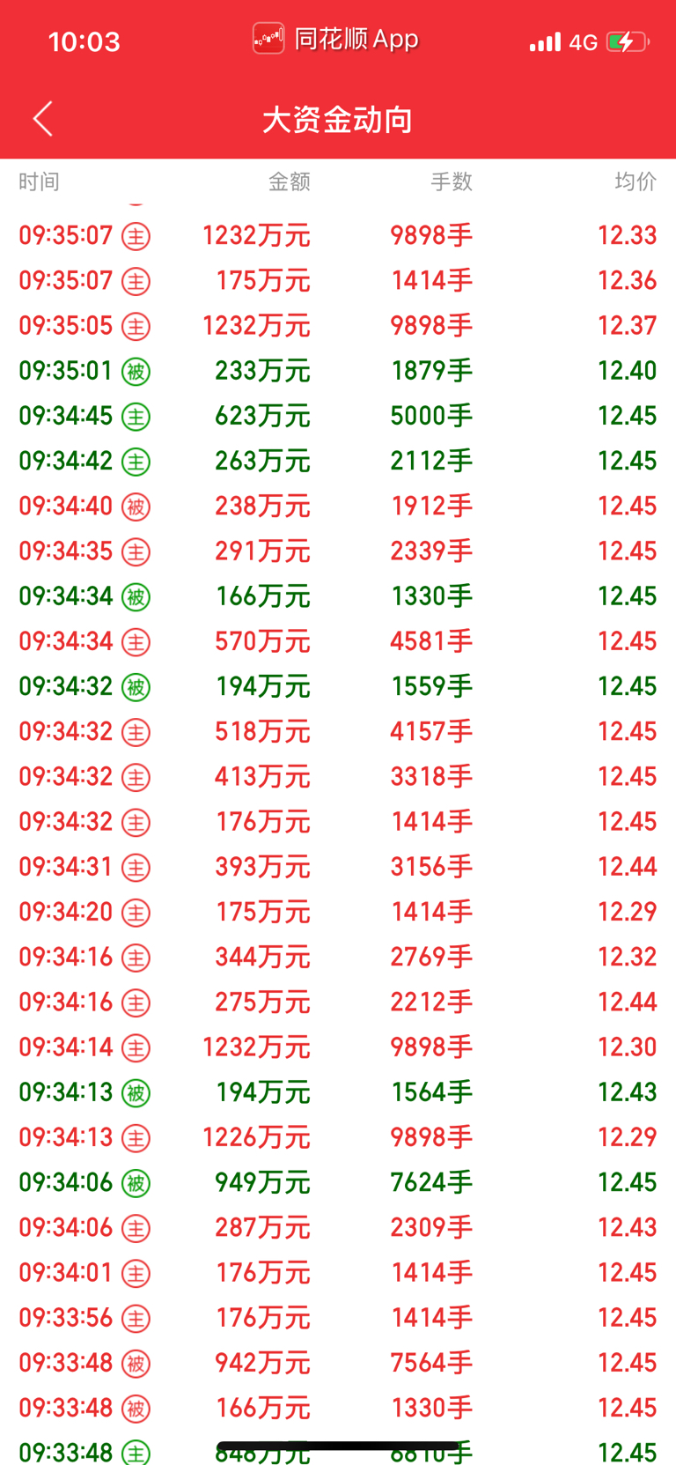Image resolution: width=676 pixels, height=1465 pixels.
Task: Select the 时间 column header
Action: click(40, 181)
